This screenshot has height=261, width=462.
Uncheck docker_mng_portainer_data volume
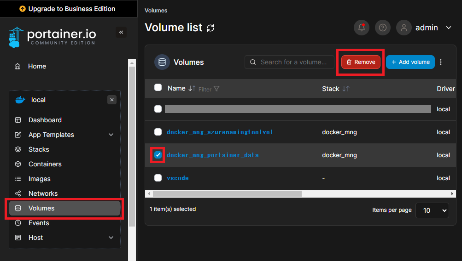[x=158, y=155]
